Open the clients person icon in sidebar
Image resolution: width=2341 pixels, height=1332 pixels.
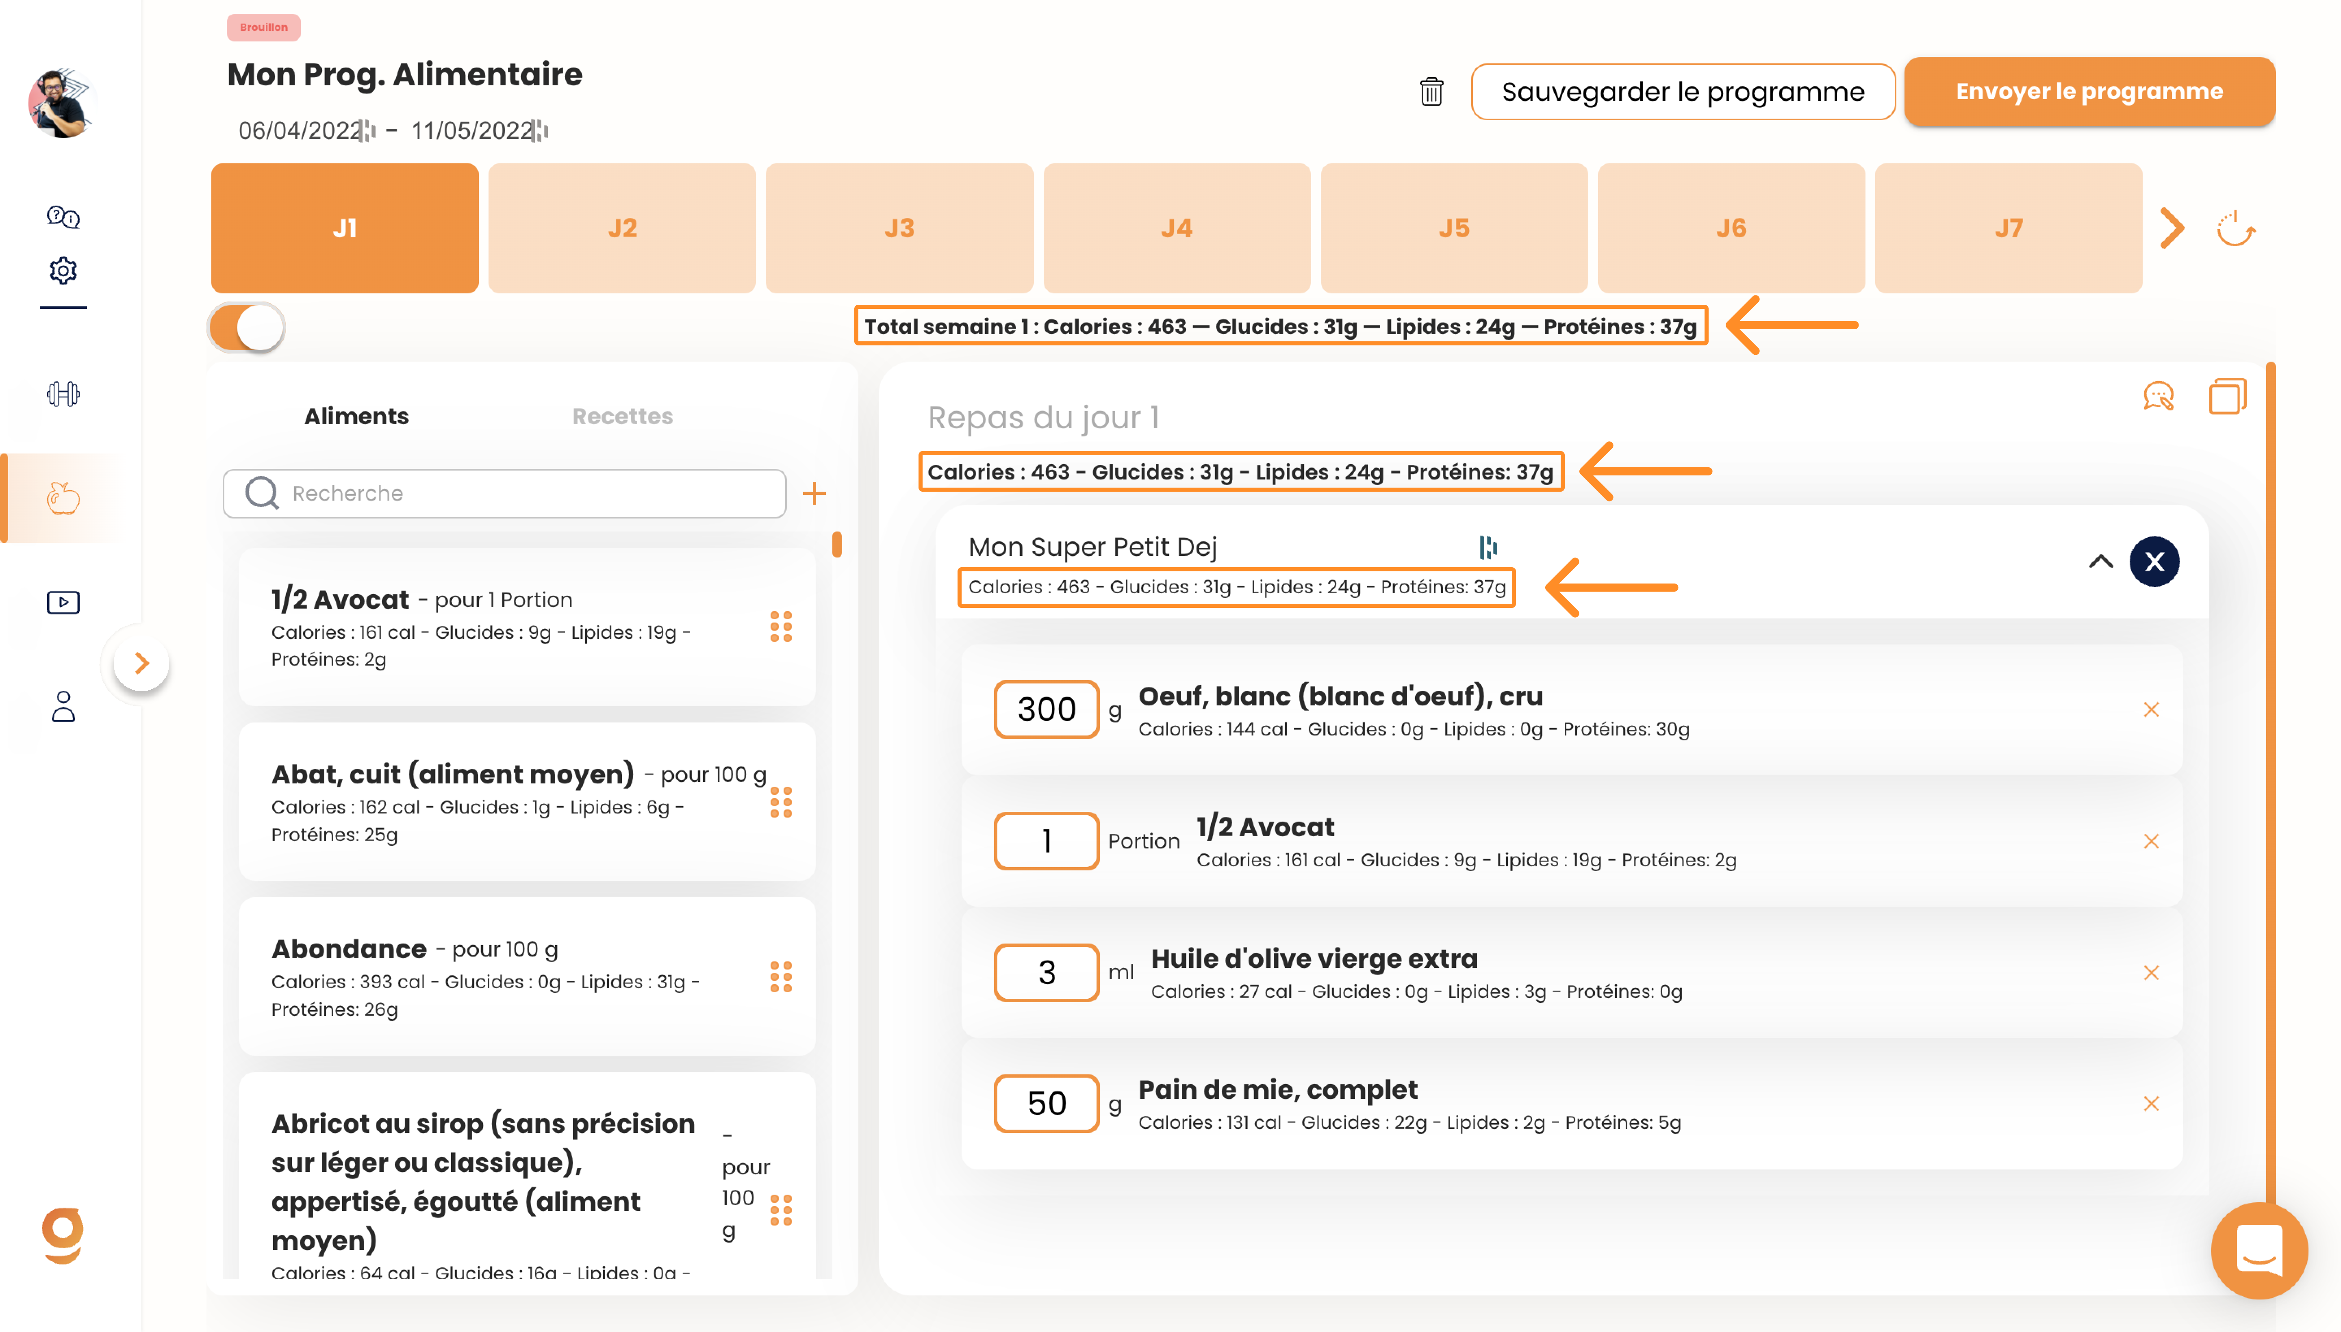63,706
